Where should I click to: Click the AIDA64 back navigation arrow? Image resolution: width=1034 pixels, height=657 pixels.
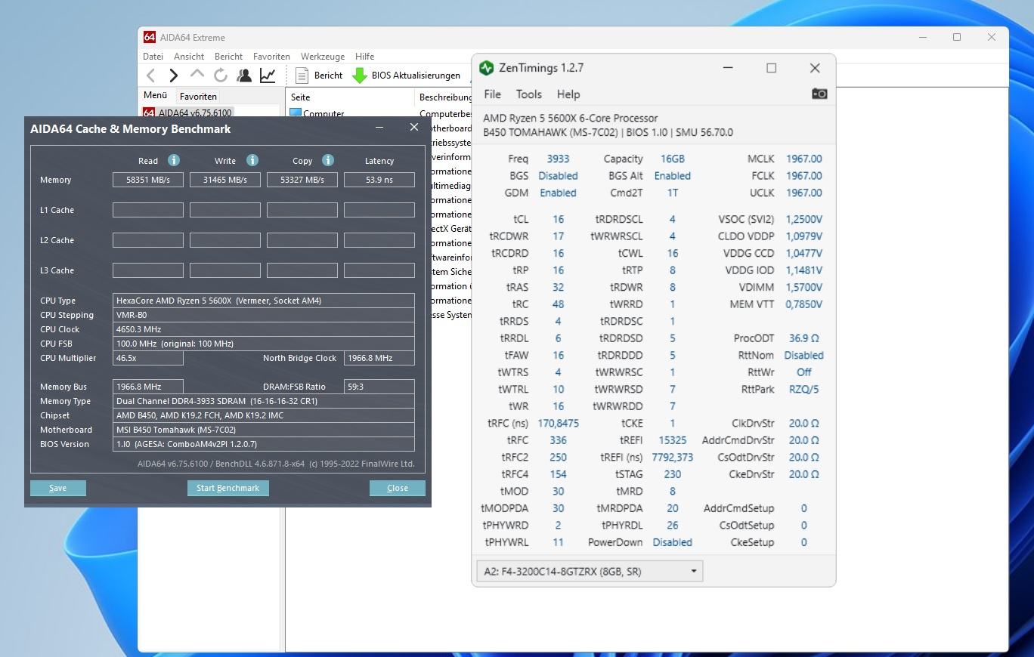pos(151,75)
